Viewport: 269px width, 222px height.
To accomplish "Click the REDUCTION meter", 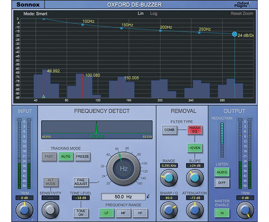I will (x=222, y=140).
